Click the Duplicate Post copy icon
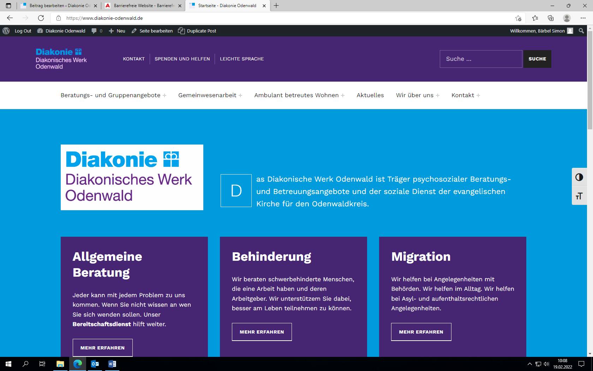This screenshot has height=371, width=593. point(181,31)
